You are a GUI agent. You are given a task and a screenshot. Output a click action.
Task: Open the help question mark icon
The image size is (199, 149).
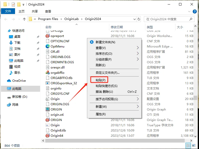[x=194, y=11]
